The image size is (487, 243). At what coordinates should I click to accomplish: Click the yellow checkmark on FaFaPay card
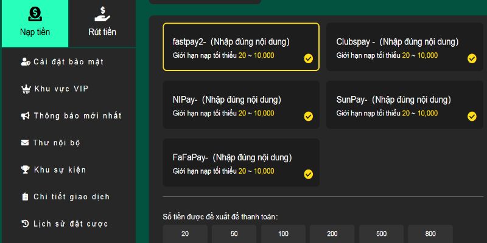[309, 174]
